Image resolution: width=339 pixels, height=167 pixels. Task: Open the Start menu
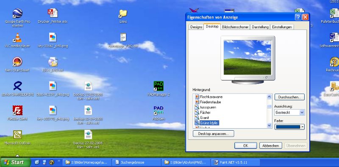[15, 162]
